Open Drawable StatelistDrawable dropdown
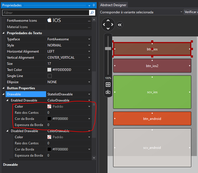 [x=89, y=94]
